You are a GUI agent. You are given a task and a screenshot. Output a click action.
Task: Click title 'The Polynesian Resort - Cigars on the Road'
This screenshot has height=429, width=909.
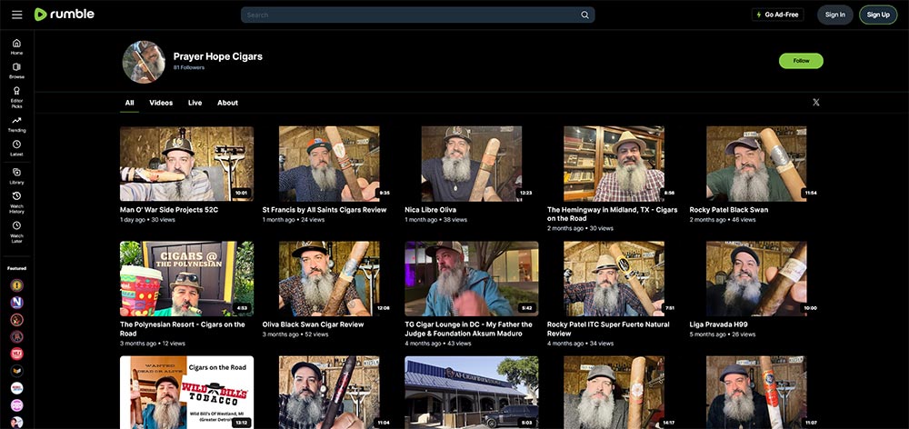[x=183, y=329]
